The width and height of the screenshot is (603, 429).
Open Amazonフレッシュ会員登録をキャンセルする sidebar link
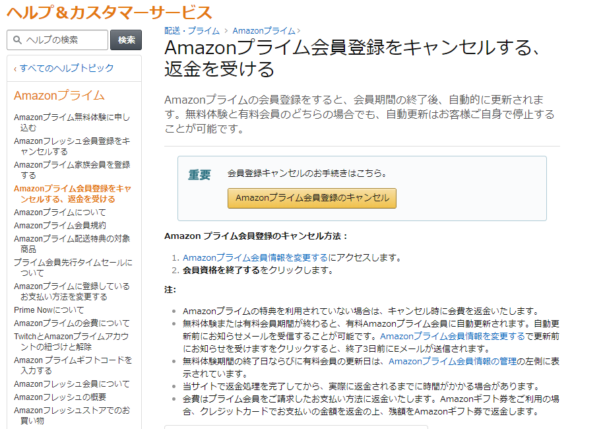[x=72, y=147]
